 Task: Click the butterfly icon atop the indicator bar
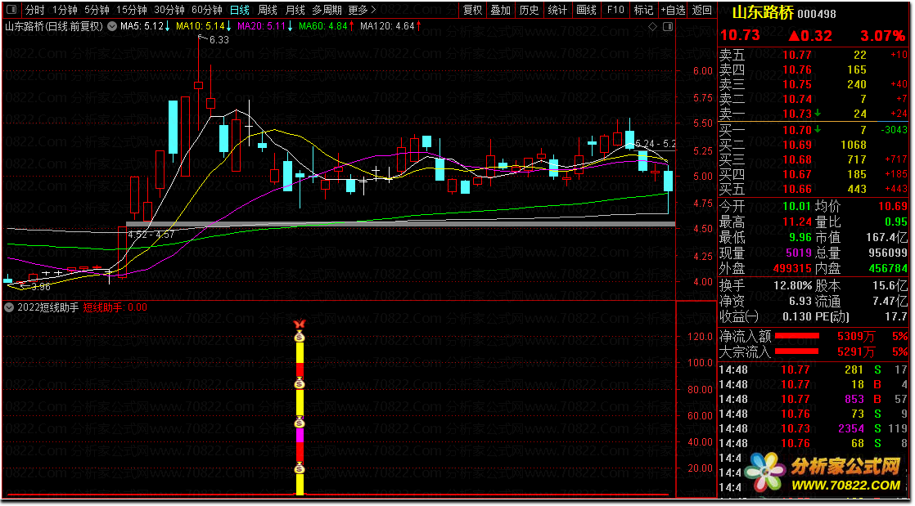pyautogui.click(x=300, y=324)
